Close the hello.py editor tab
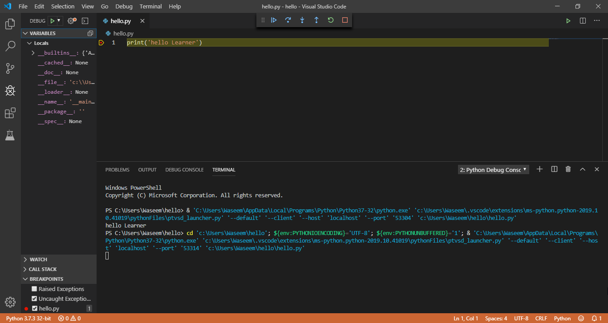 [142, 21]
